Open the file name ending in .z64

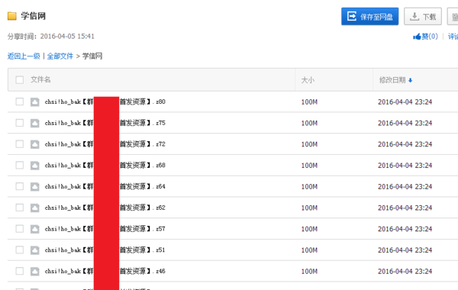coord(105,186)
